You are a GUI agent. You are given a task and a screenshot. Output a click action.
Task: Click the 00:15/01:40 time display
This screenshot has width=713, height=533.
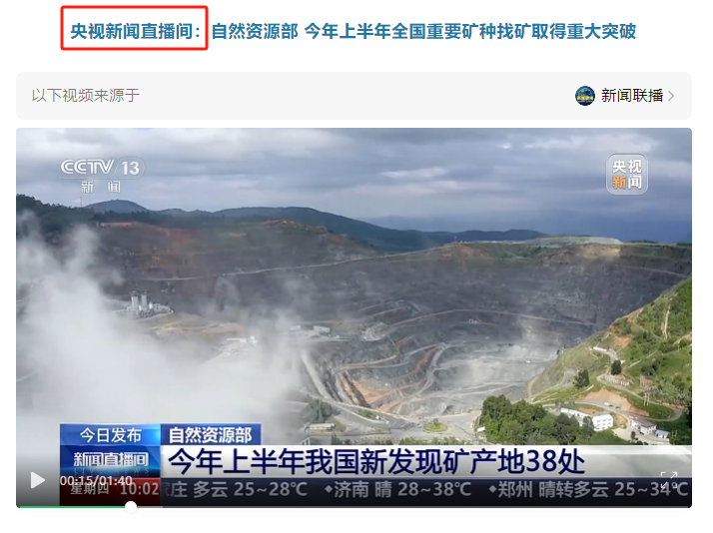tap(96, 481)
